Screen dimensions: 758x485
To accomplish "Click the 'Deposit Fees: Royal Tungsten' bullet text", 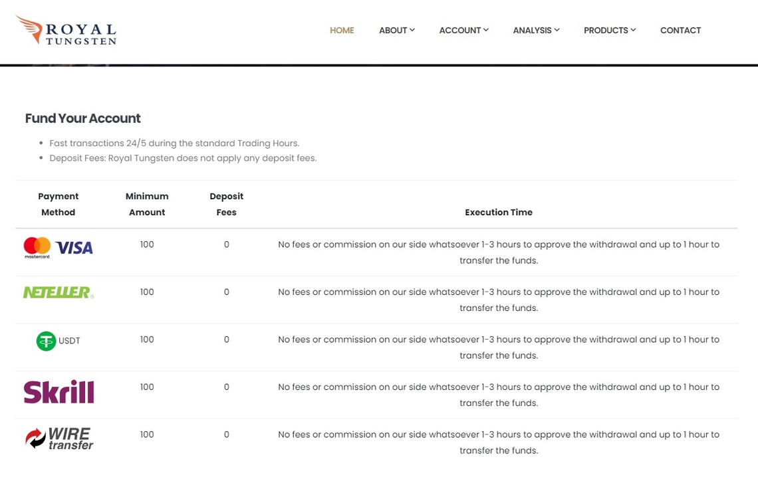I will (184, 158).
